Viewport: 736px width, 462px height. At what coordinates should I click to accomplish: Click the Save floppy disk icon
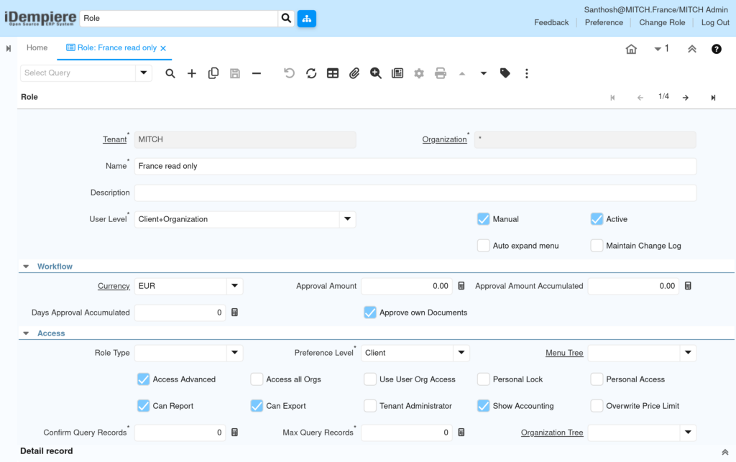pyautogui.click(x=235, y=73)
